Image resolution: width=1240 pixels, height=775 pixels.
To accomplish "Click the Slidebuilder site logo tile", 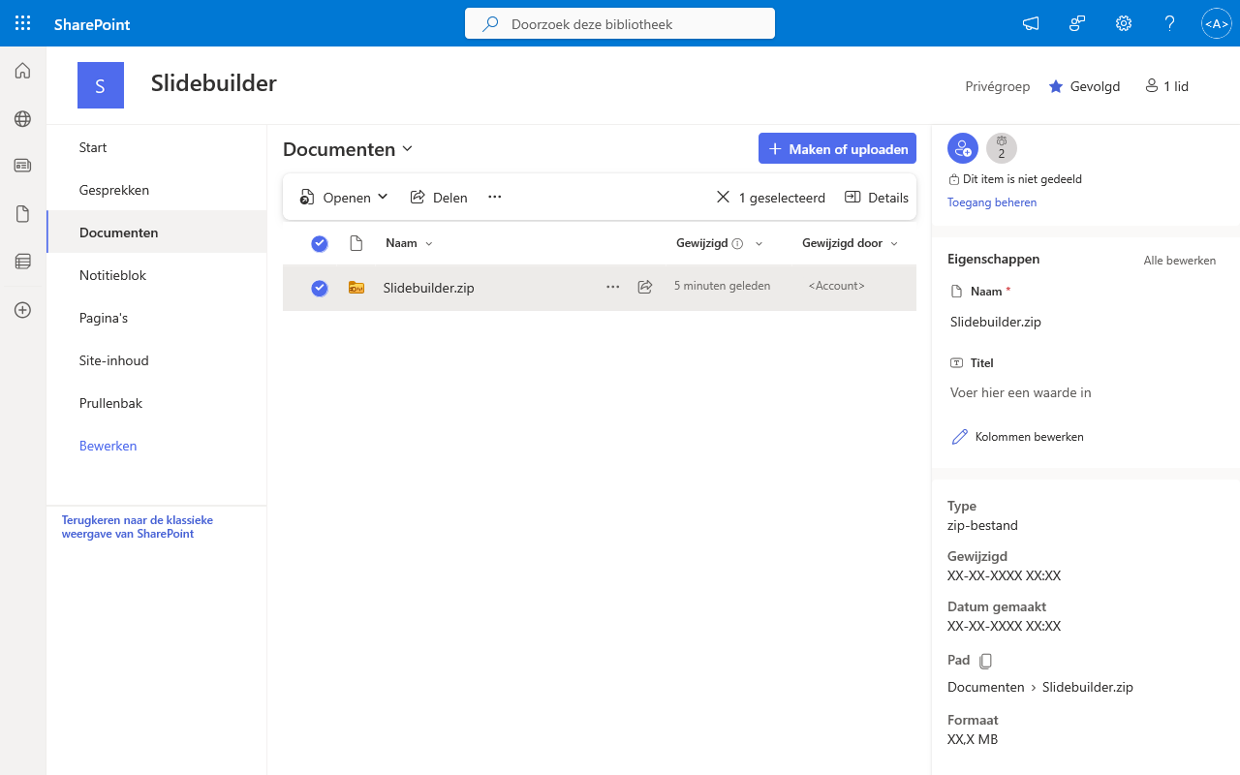I will pos(101,85).
